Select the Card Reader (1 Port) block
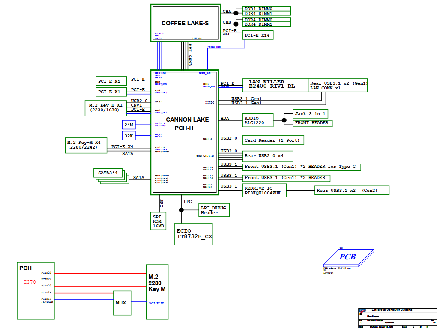The width and height of the screenshot is (437, 328). pyautogui.click(x=273, y=140)
